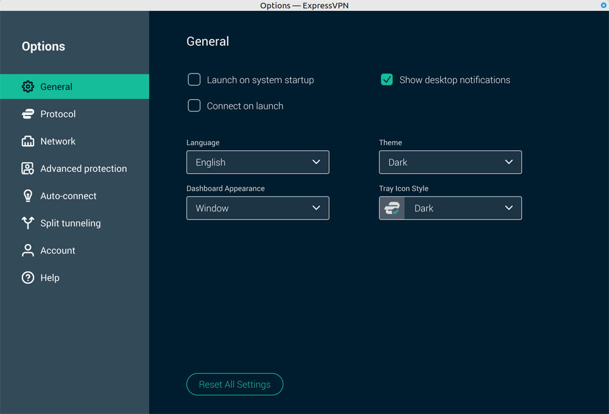Close the Options window
This screenshot has width=609, height=414.
tap(604, 5)
